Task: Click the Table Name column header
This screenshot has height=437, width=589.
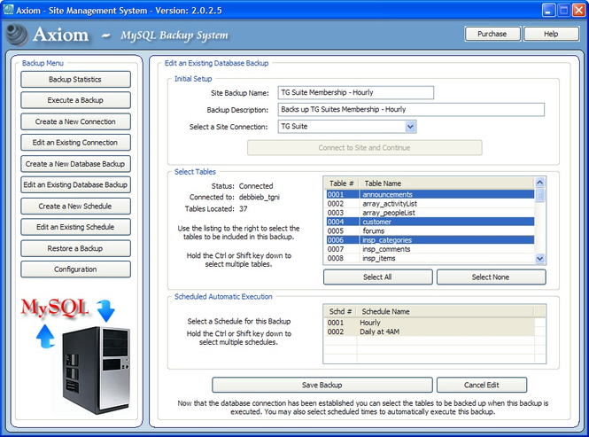Action: click(446, 183)
